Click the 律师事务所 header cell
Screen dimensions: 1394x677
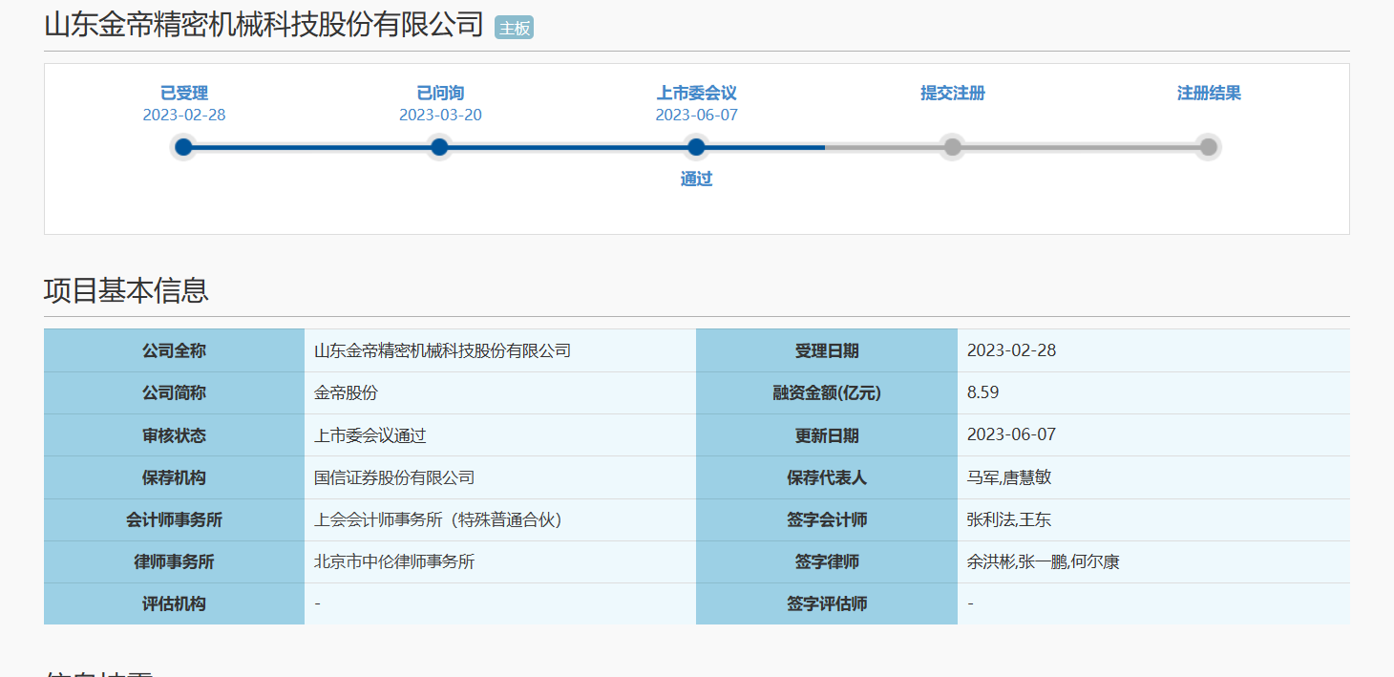pos(174,561)
